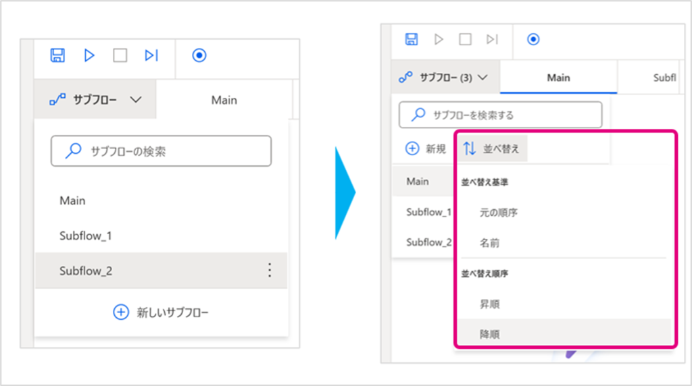Click the 新規 button with the plus icon
Screen dimensions: 692x386
coord(426,148)
